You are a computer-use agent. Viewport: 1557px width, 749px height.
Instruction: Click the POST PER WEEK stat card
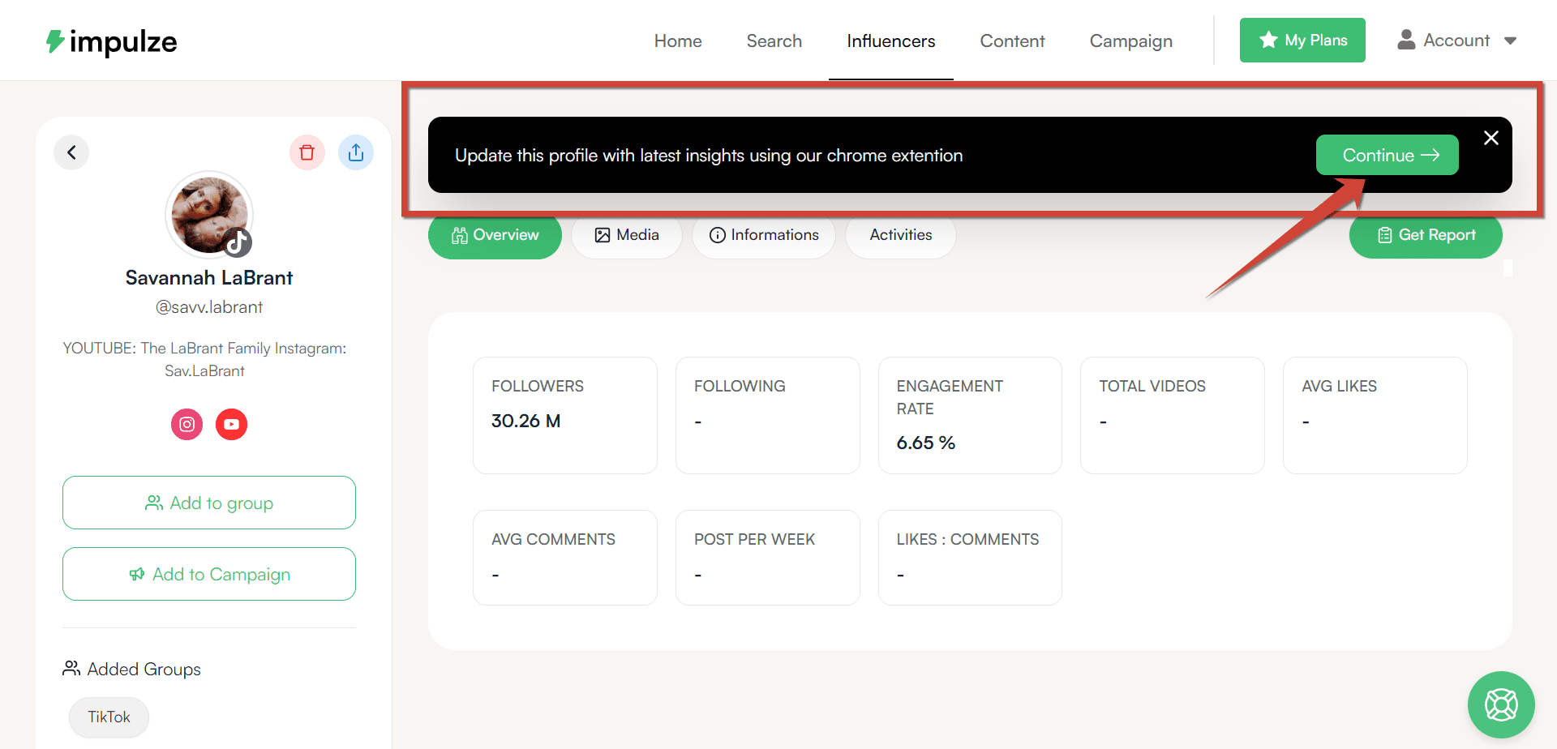pos(768,558)
